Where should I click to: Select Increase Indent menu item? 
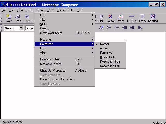coord(64,59)
